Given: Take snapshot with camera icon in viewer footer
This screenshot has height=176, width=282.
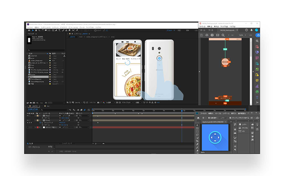Looking at the screenshot, I should coord(98,102).
